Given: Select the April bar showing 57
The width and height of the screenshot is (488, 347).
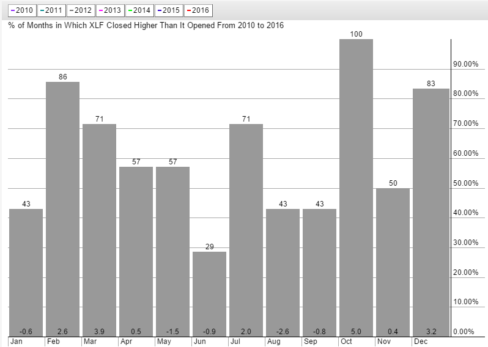Looking at the screenshot, I should 136,252.
